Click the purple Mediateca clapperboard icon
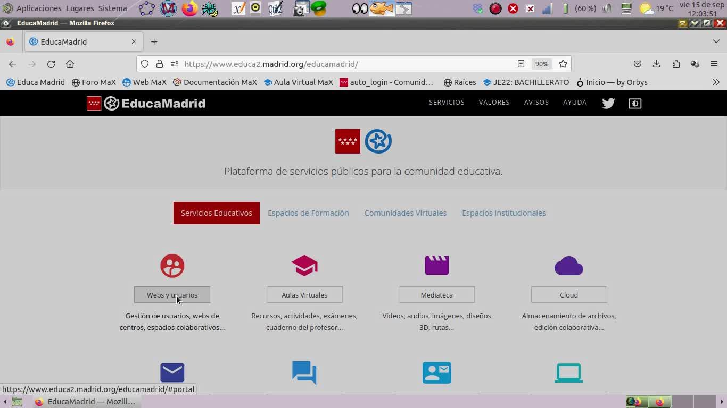The image size is (727, 408). 436,265
